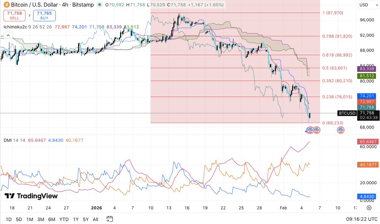Open the date range calendar icon

(110, 219)
